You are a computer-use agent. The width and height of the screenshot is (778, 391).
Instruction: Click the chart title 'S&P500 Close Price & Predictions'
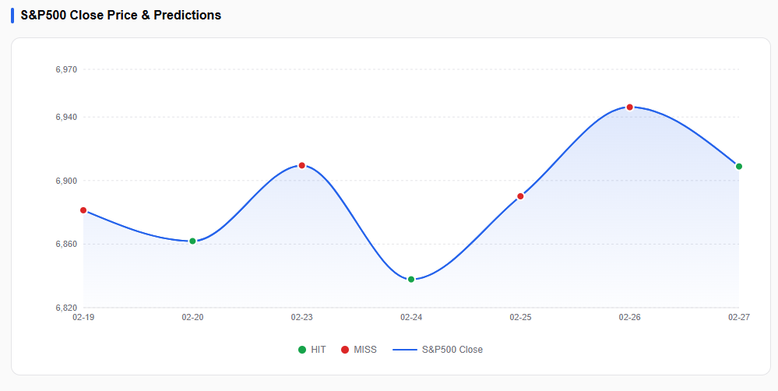pos(121,16)
